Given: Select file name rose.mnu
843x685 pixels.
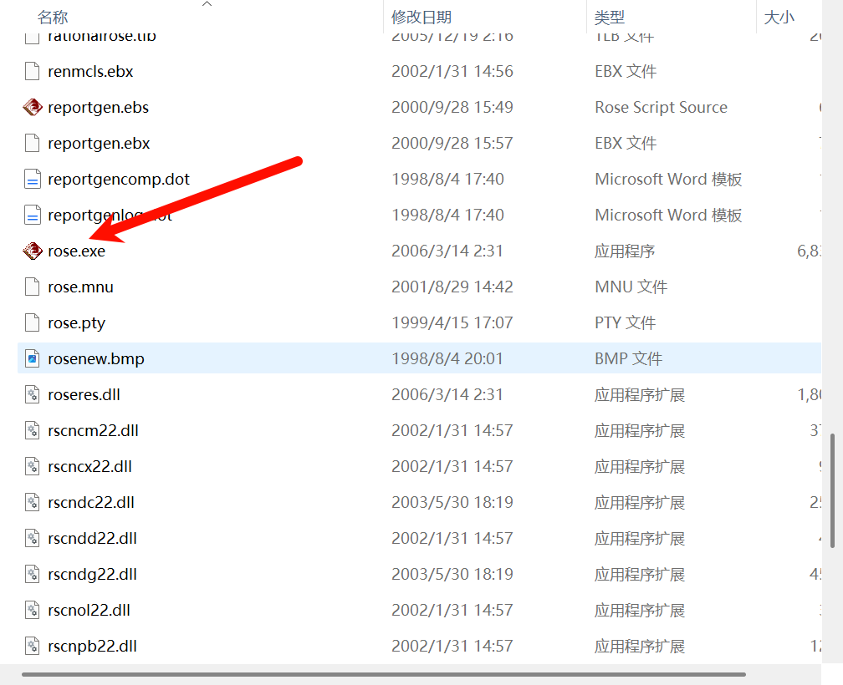Looking at the screenshot, I should point(80,287).
